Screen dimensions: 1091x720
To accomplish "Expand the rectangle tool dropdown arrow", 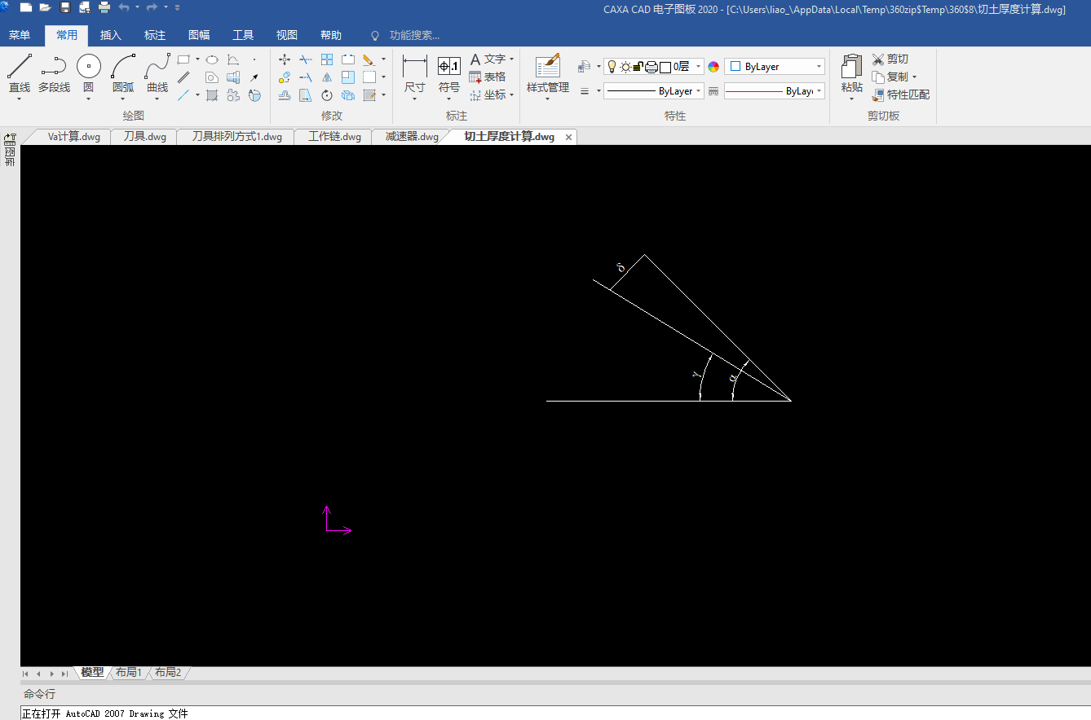I will pos(197,59).
